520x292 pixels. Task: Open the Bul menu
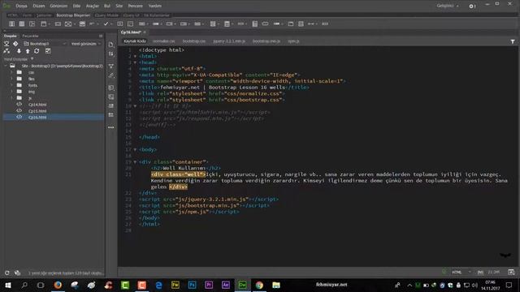[x=107, y=6]
